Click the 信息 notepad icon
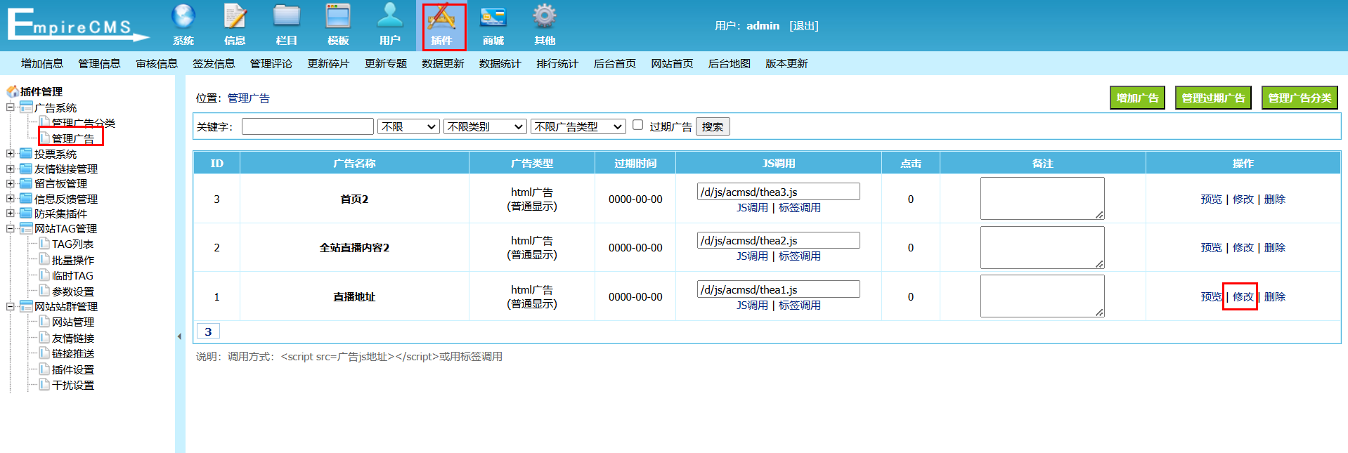 (235, 17)
